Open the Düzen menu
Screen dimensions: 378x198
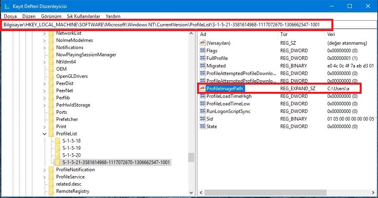pos(29,16)
